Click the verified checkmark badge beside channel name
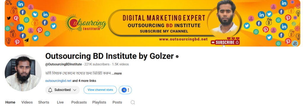The width and height of the screenshot is (303, 106). (177, 57)
